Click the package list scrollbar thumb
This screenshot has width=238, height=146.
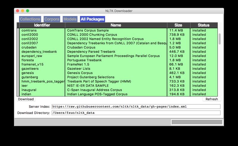tap(220, 39)
